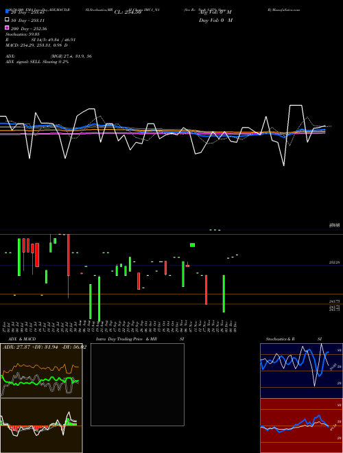
Task: Click the 243.75 price axis label
Action: pos(334,301)
